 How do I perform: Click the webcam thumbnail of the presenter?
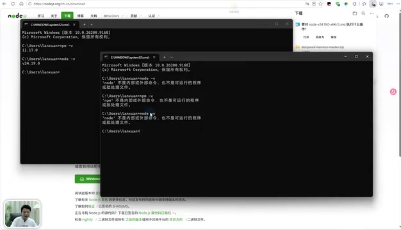[22, 213]
